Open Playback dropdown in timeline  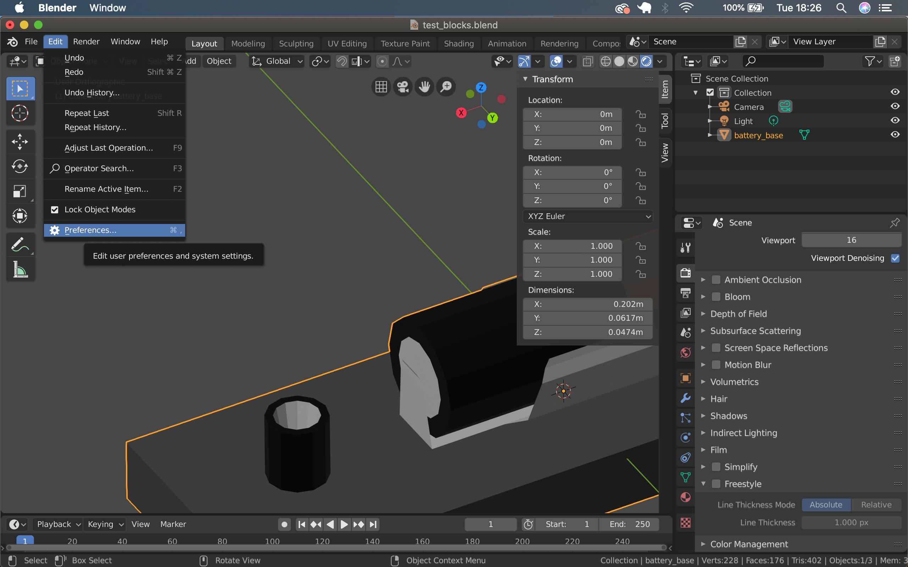58,524
